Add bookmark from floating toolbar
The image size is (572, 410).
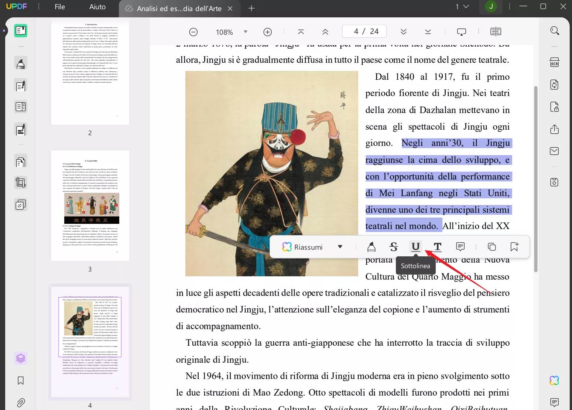pyautogui.click(x=514, y=247)
